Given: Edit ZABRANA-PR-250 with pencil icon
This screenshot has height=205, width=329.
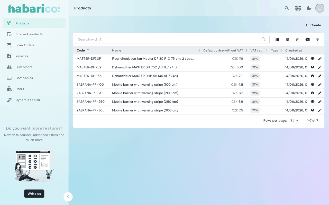Looking at the screenshot, I should tap(320, 102).
